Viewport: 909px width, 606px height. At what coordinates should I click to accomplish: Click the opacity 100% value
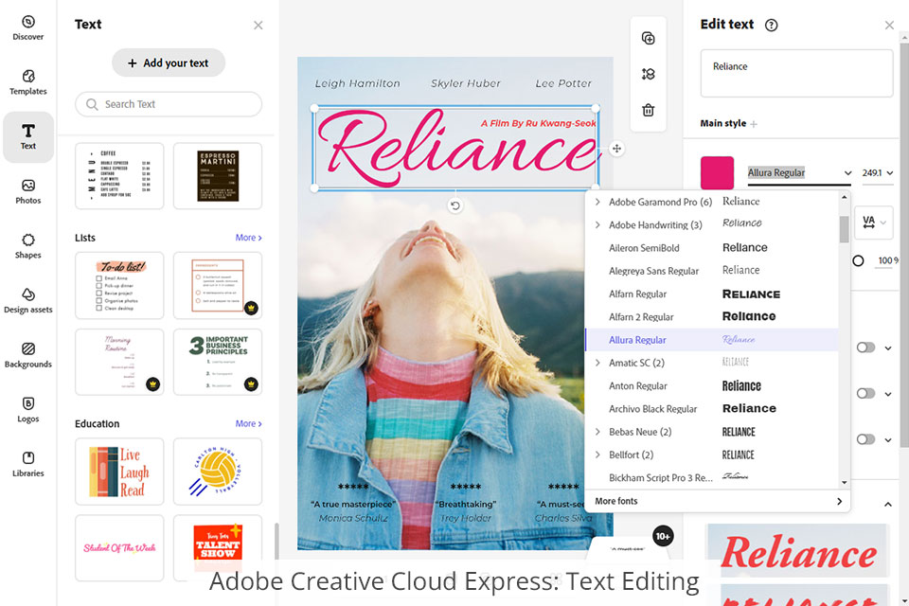click(887, 261)
